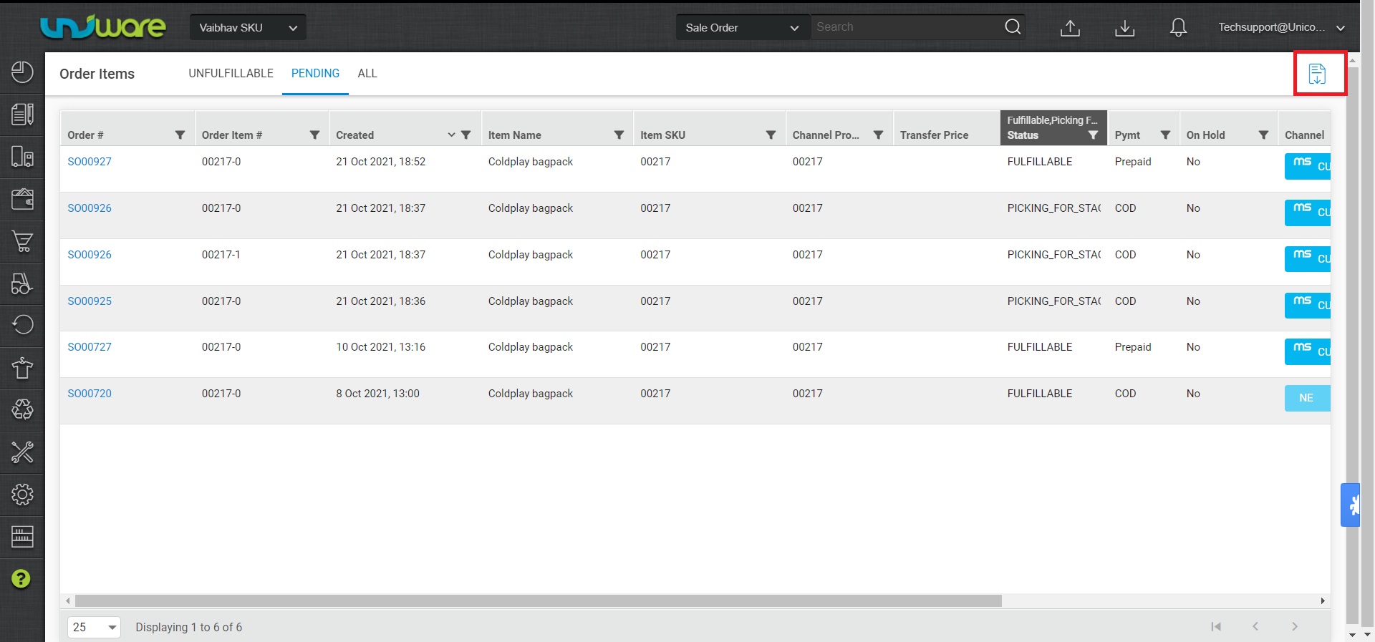1375x642 pixels.
Task: Open the tools wrench sidebar icon
Action: [22, 452]
